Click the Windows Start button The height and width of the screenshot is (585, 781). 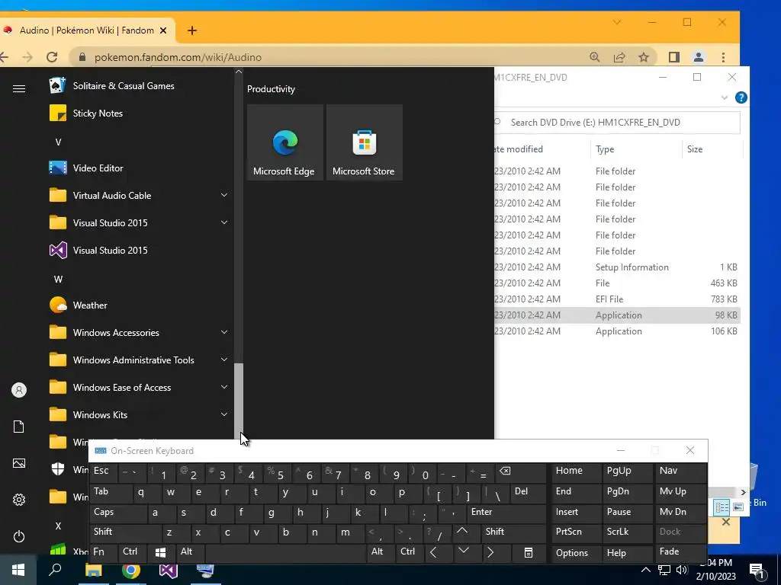coord(18,570)
